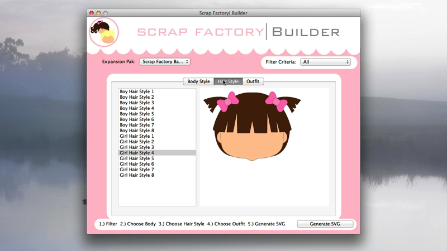Click the Generate SVG button
The height and width of the screenshot is (251, 447).
(x=325, y=224)
